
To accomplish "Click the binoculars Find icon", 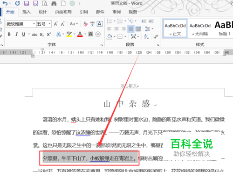I will (x=54, y=3).
